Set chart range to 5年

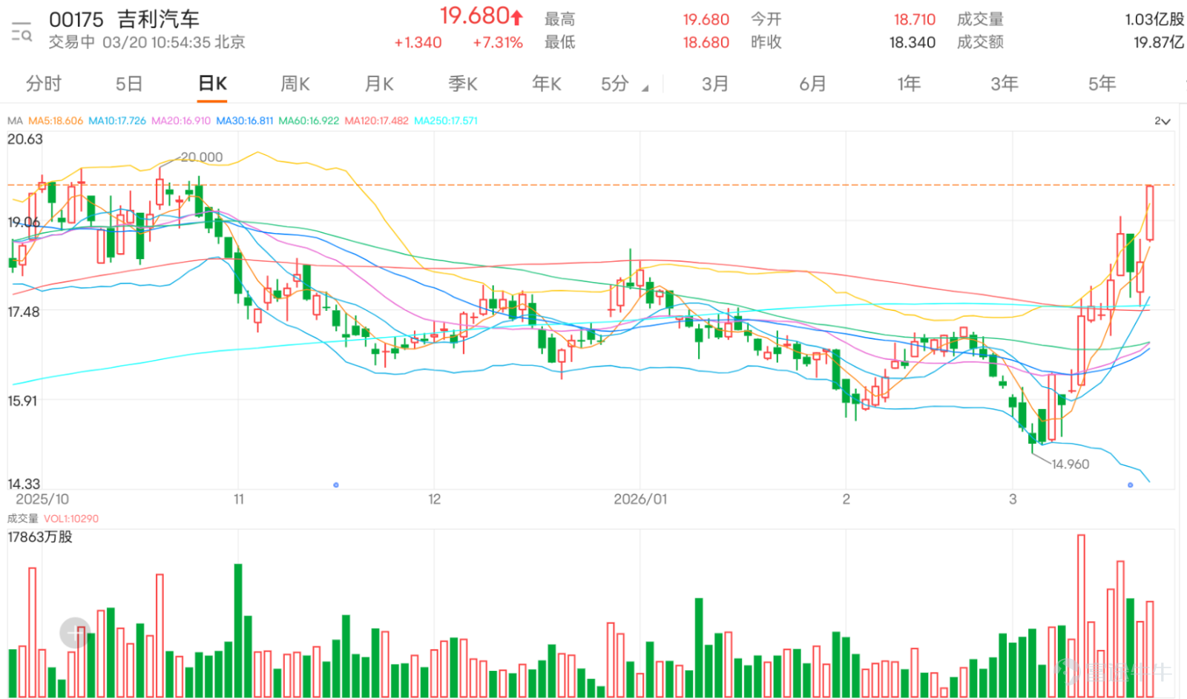point(1102,84)
